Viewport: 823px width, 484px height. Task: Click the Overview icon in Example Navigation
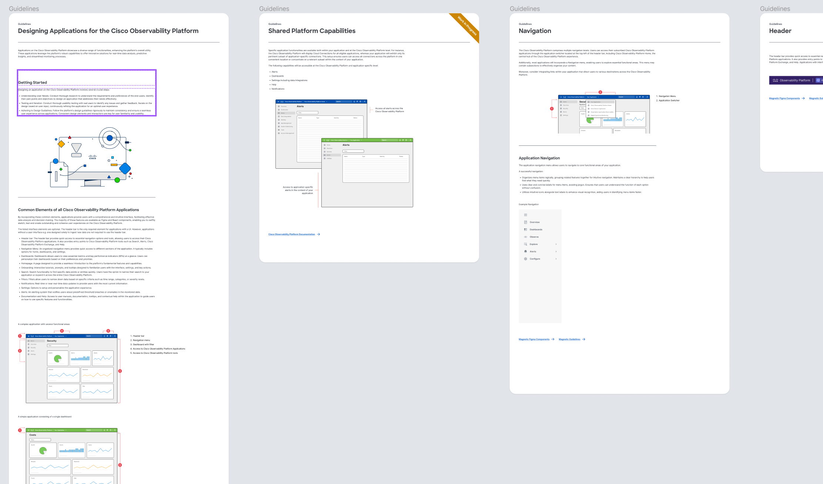[x=525, y=222]
